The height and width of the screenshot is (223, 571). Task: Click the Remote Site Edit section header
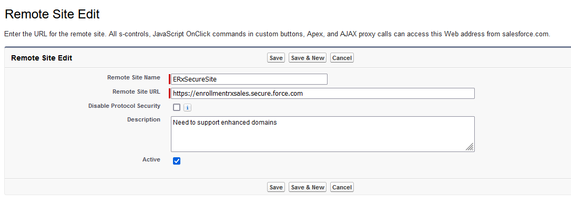tap(42, 58)
